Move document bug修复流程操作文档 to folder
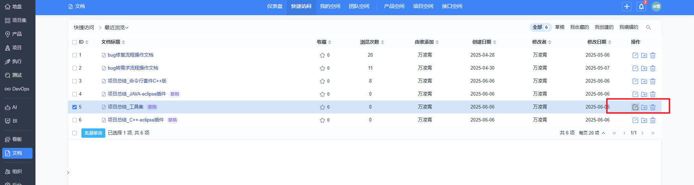The image size is (694, 185). (x=644, y=55)
